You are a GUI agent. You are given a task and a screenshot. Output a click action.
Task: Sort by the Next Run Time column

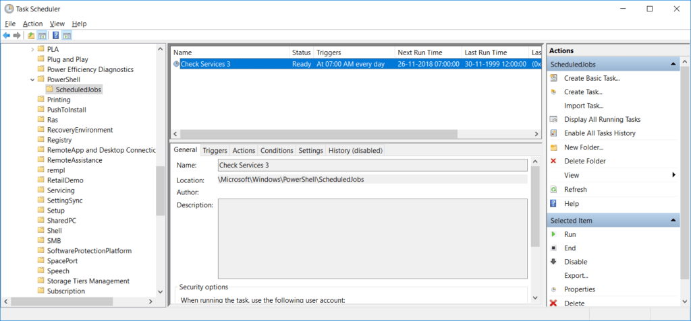pos(428,52)
